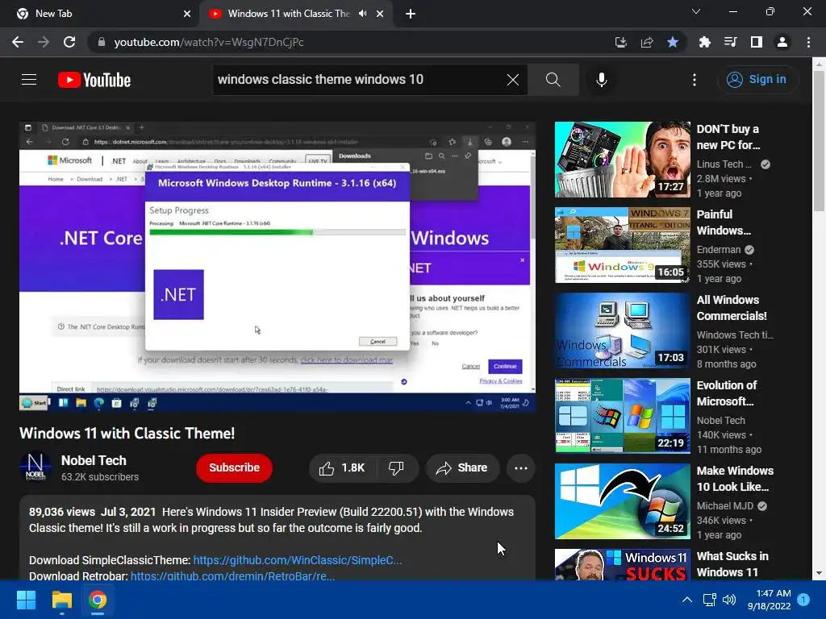Submit search with the magnifier button
The height and width of the screenshot is (619, 826).
[553, 80]
